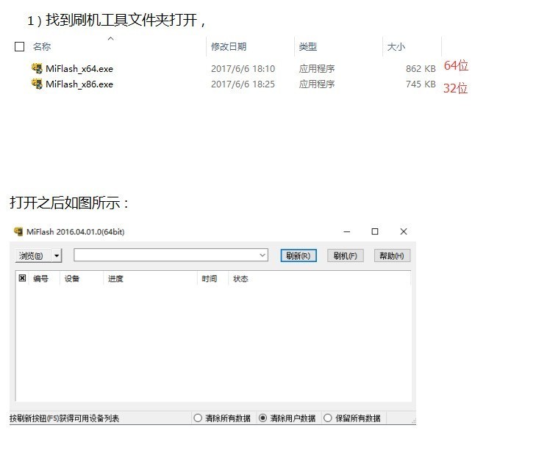
Task: Click the 应用程序 type of MiFlash_x86.exe
Action: point(317,84)
